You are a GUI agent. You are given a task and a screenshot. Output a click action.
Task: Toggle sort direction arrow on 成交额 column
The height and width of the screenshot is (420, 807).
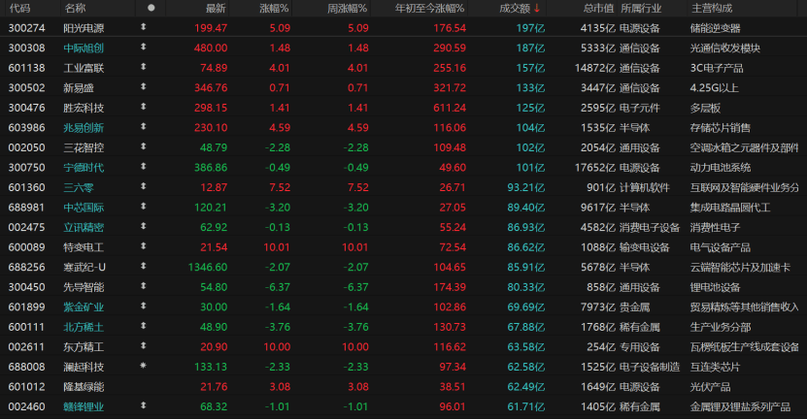click(537, 8)
